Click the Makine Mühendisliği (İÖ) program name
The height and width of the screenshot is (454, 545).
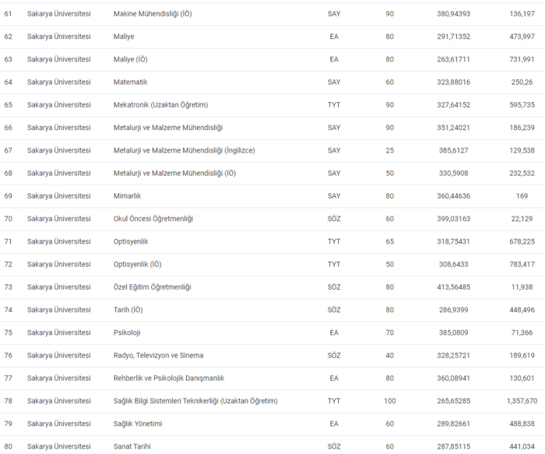point(153,14)
